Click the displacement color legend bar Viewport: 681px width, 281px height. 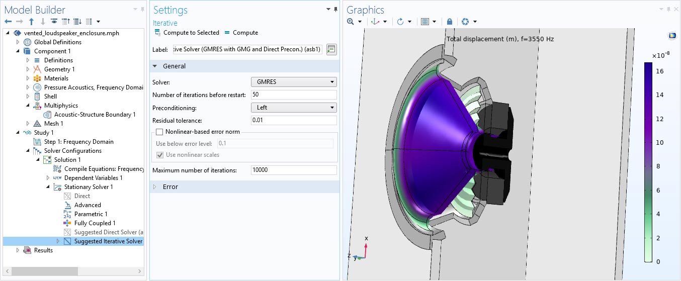(x=648, y=162)
